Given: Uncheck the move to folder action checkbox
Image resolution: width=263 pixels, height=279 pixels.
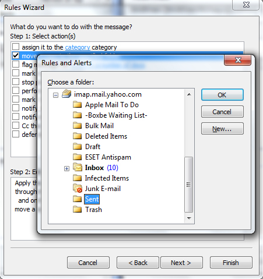Looking at the screenshot, I should [16, 55].
